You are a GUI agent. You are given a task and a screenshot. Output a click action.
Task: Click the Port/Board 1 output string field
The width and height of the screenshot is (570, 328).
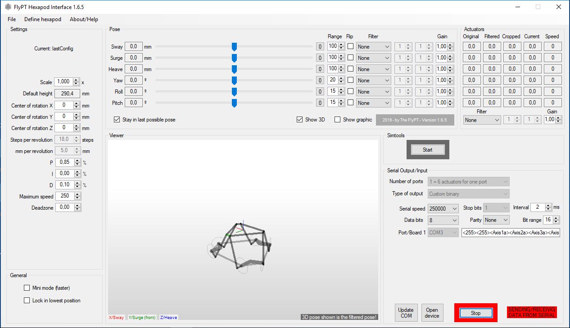click(511, 233)
